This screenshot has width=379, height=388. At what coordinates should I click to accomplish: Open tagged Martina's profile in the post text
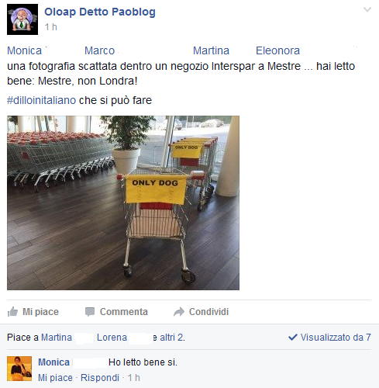(211, 50)
